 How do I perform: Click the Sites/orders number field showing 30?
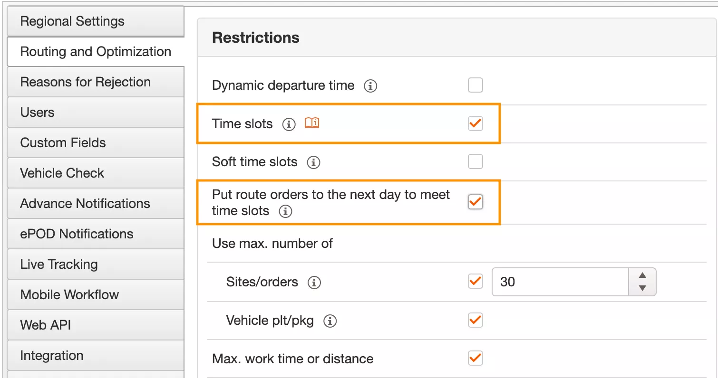560,282
